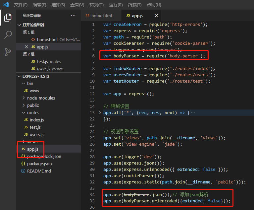The image size is (254, 210).
Task: Select test.js in open editors group 2
Action: click(x=48, y=61)
